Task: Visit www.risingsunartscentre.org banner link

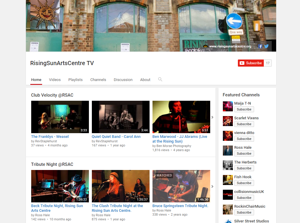Action: [230, 46]
